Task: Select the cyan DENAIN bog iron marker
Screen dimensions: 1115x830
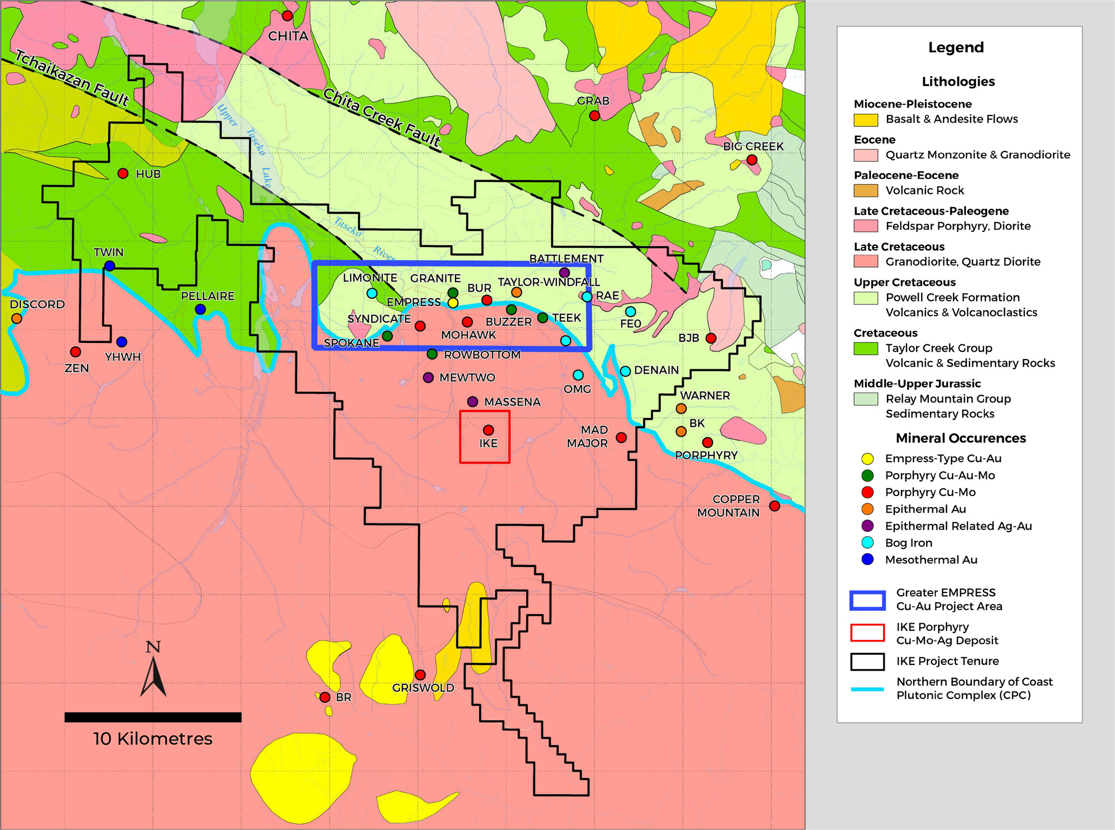Action: (626, 371)
